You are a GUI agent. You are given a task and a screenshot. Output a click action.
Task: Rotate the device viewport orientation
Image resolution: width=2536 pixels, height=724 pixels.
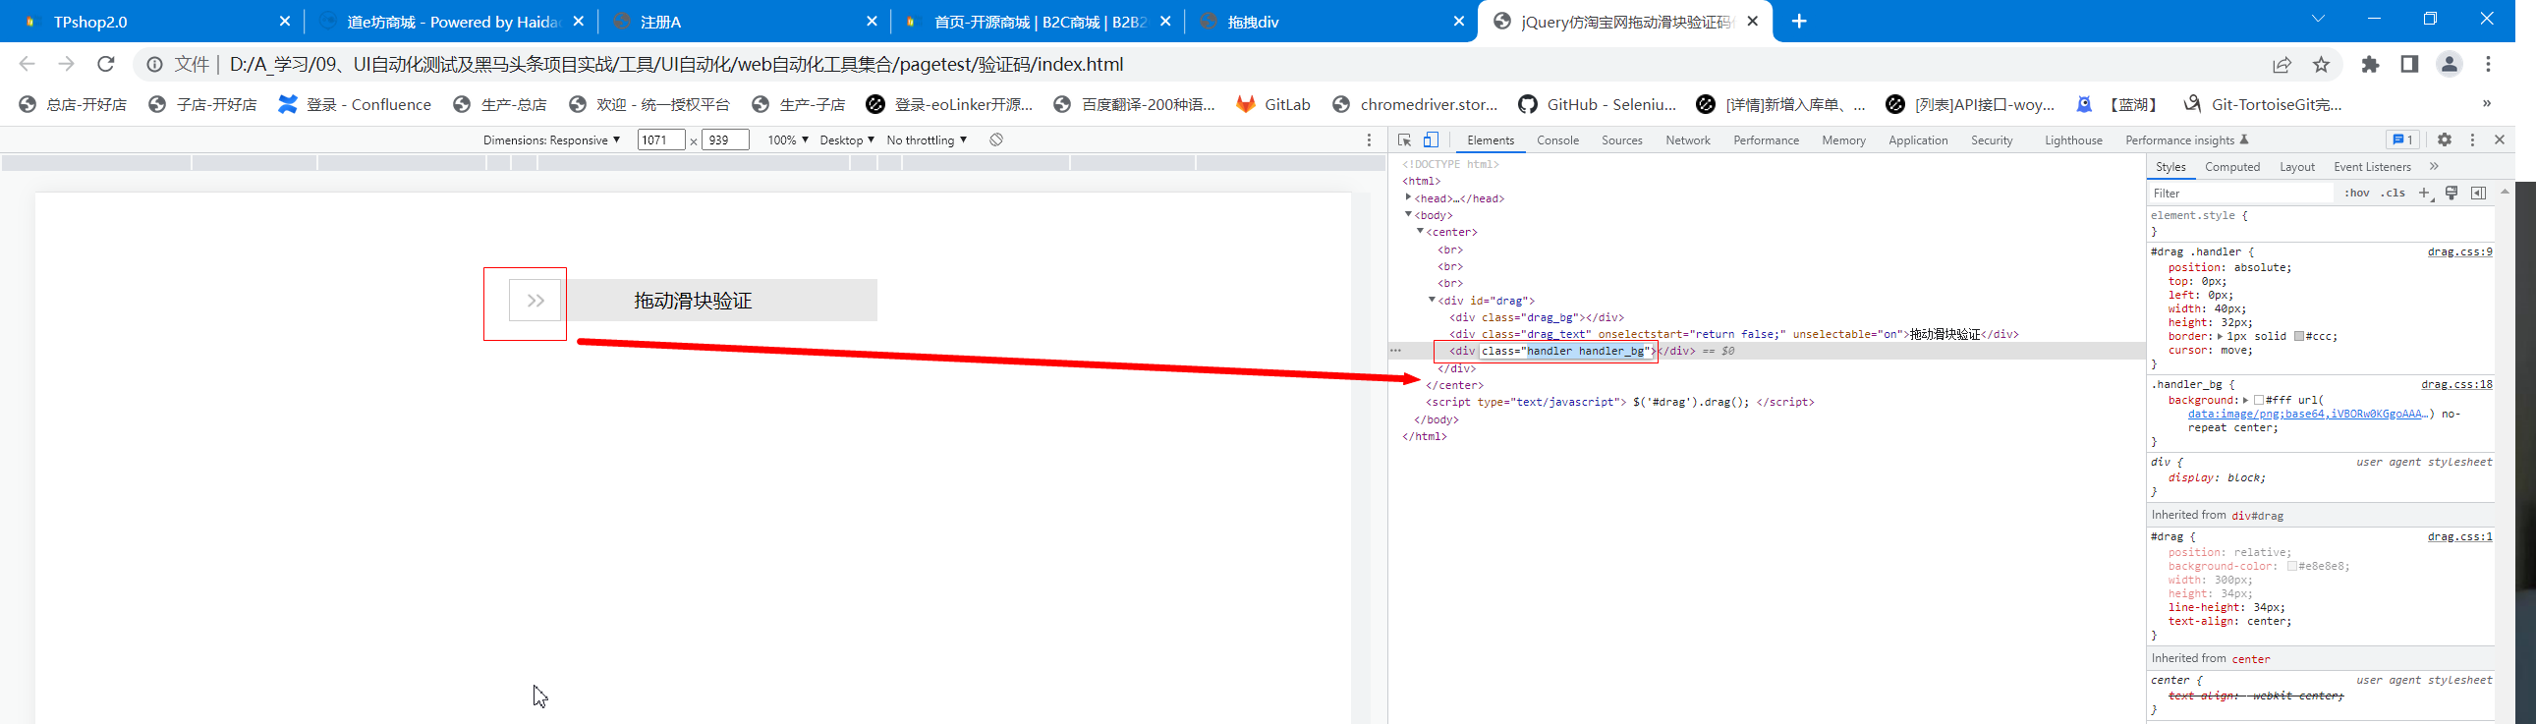[x=996, y=139]
